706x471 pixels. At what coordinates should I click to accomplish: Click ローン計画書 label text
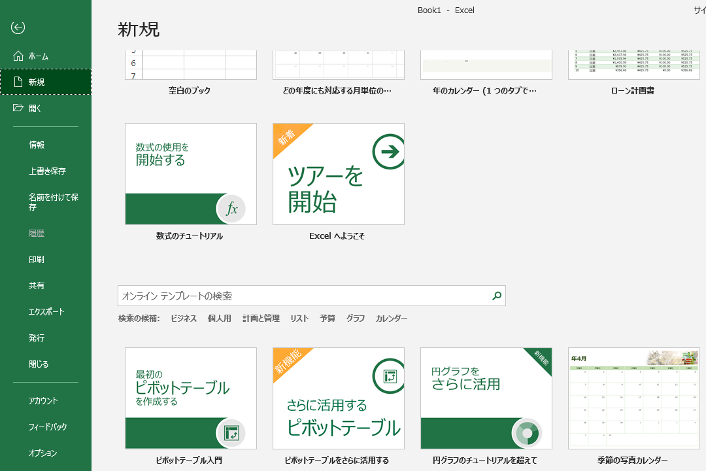point(633,90)
